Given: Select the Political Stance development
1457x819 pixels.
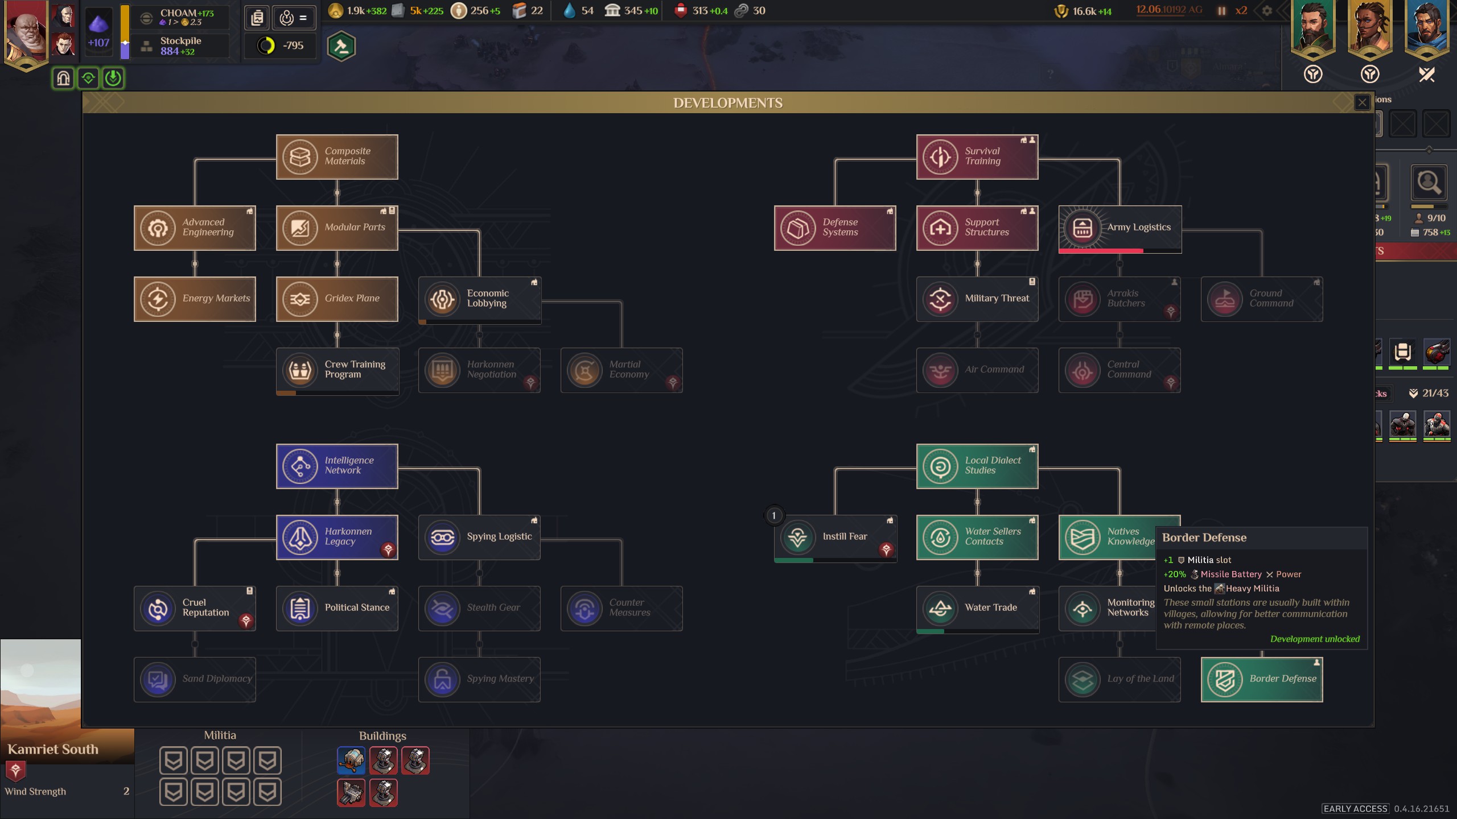Looking at the screenshot, I should tap(337, 608).
